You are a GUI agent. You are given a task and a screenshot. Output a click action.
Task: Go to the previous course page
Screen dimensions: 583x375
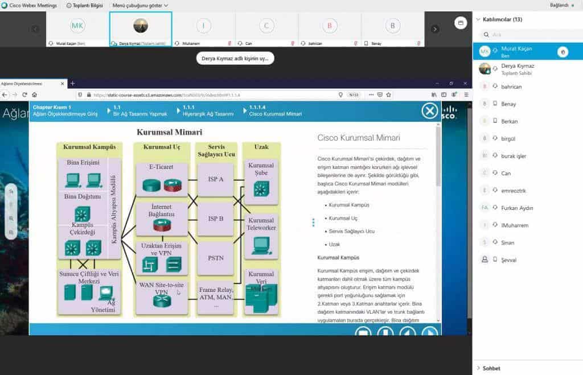pos(408,332)
